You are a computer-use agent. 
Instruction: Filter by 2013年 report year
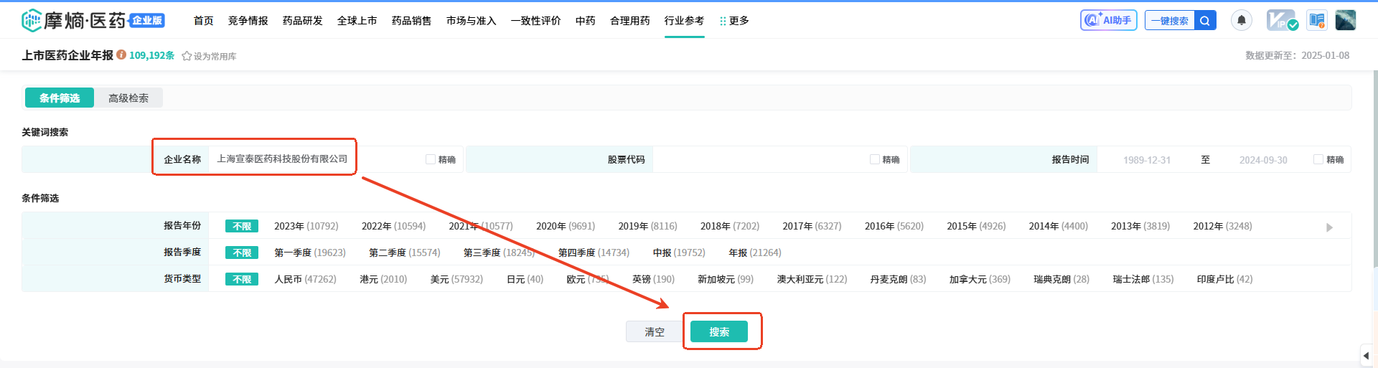point(1140,226)
